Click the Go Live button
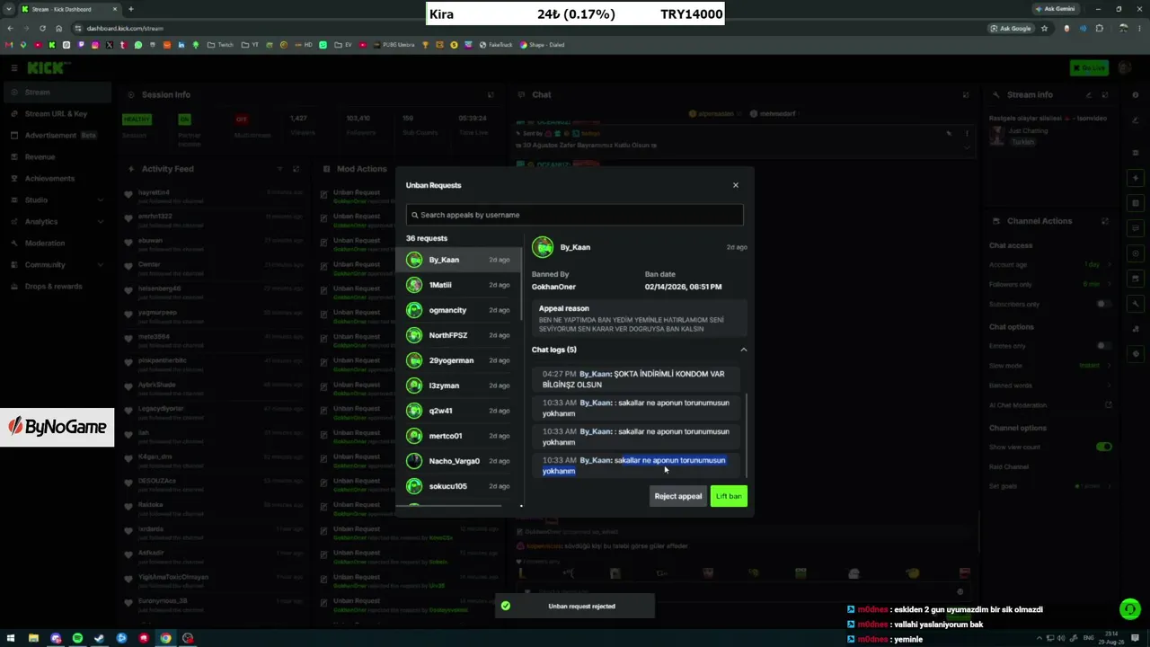The image size is (1150, 647). (x=1089, y=68)
